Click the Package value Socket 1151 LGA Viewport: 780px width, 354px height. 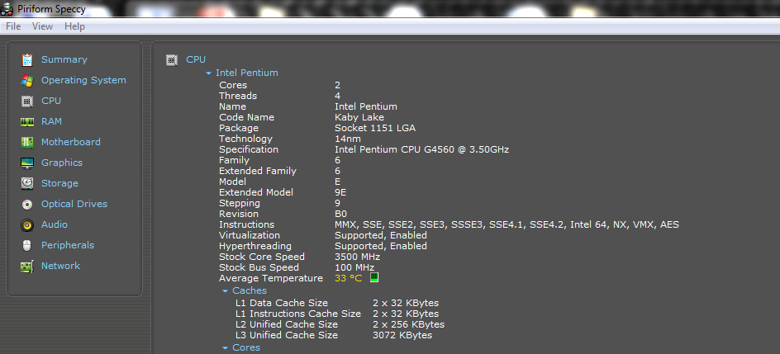(x=375, y=128)
